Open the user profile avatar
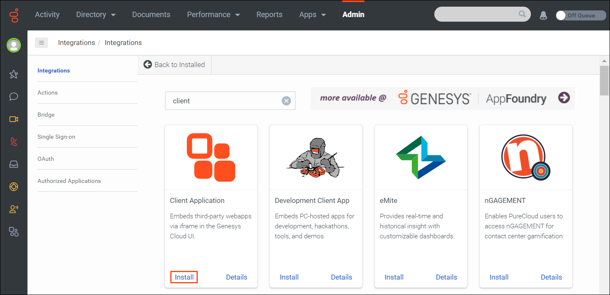Viewport: 610px width, 295px height. [14, 45]
